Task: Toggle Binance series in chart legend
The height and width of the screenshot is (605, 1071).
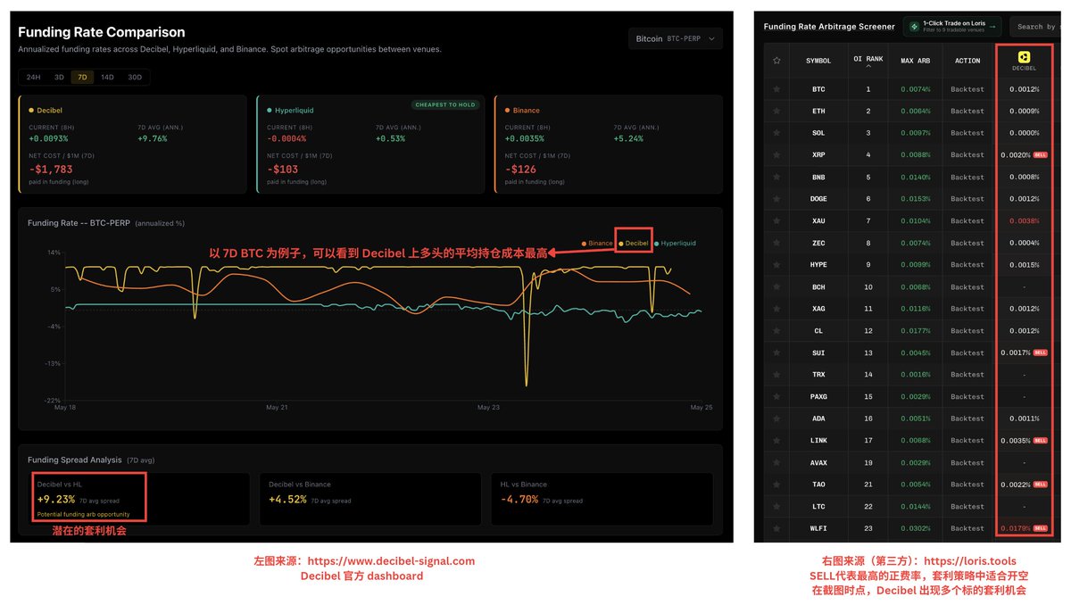Action: click(597, 243)
